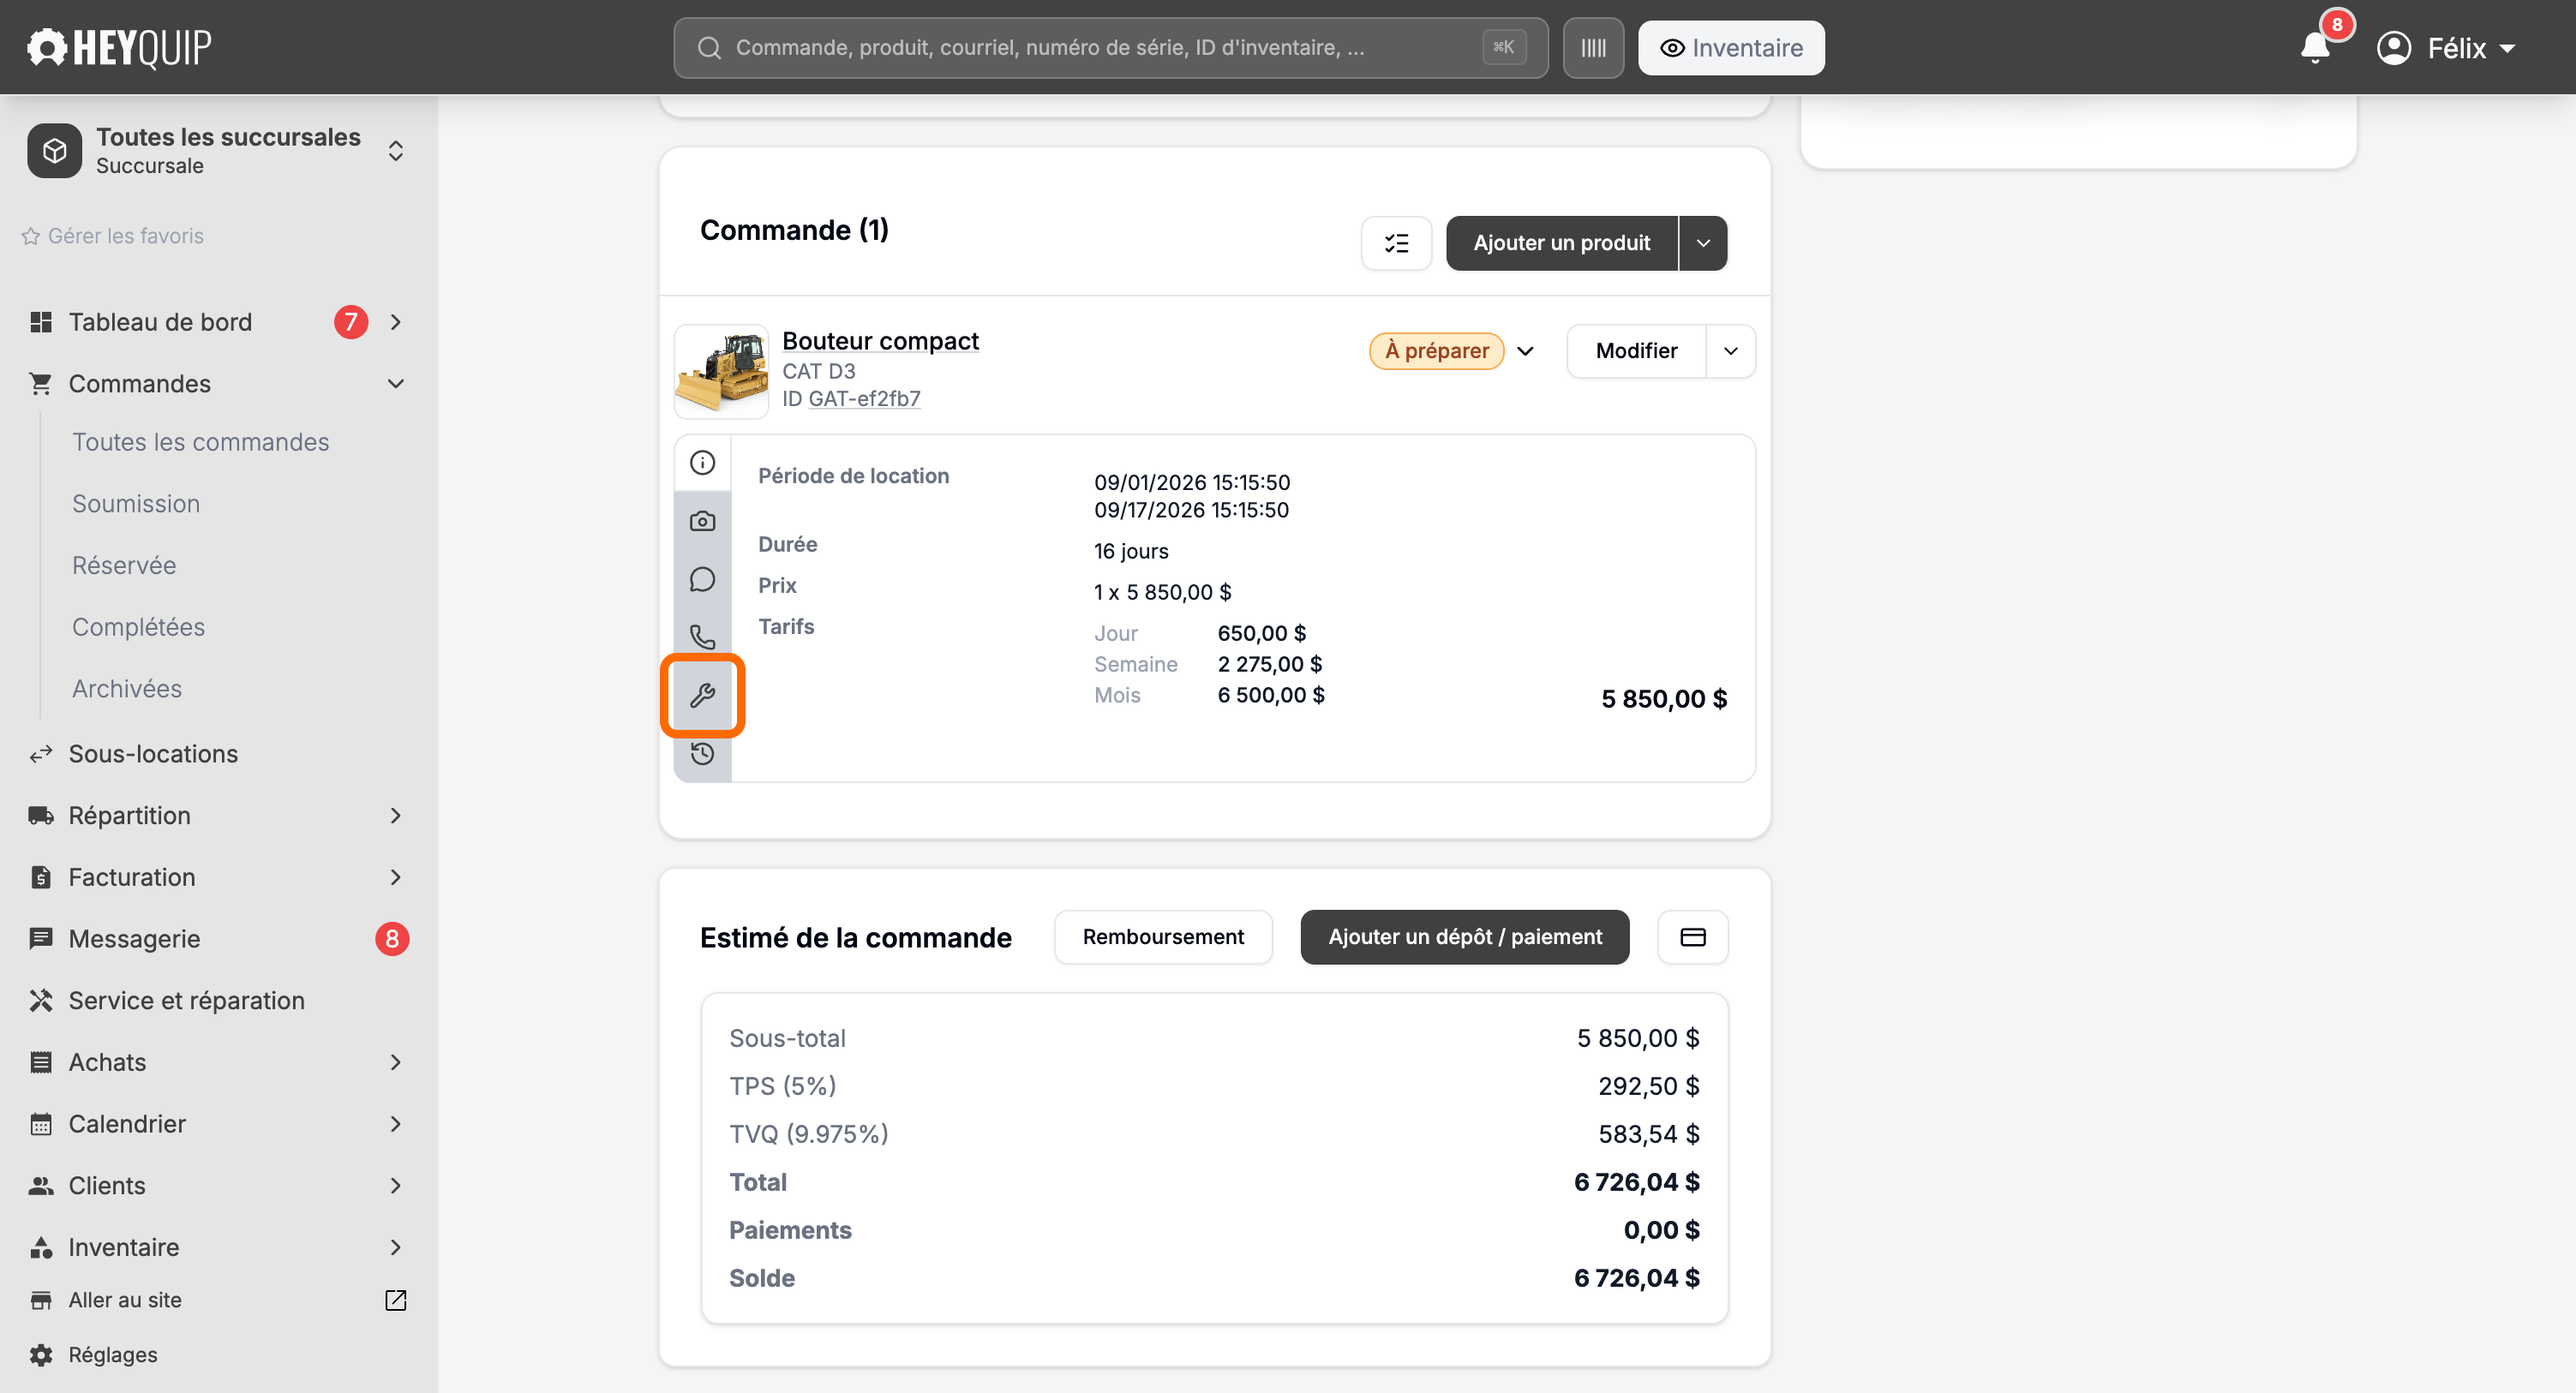The width and height of the screenshot is (2576, 1393).
Task: Click Ajouter un produit button
Action: click(x=1561, y=243)
